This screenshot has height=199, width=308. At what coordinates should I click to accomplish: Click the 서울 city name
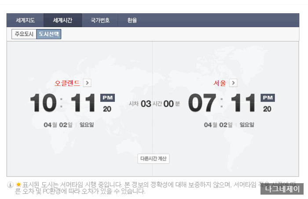tap(220, 83)
